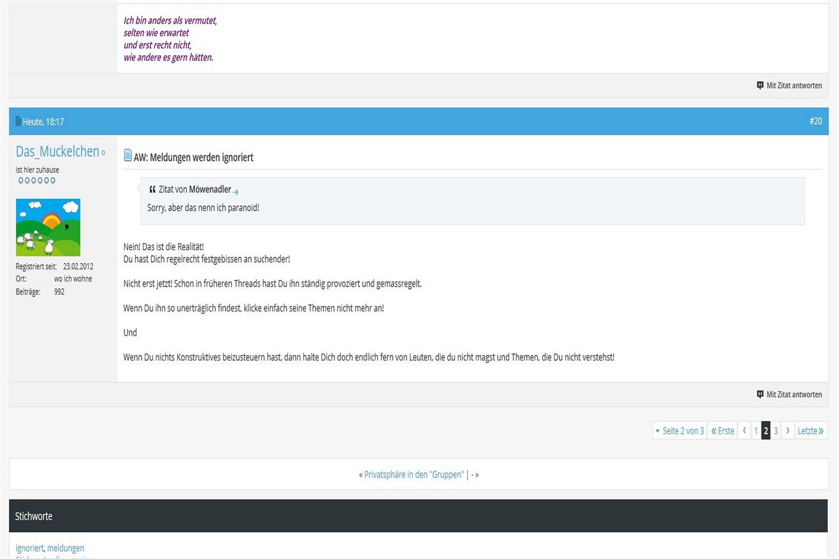Image resolution: width=839 pixels, height=559 pixels.
Task: Click the quotation mark icon in the quote box
Action: (152, 190)
